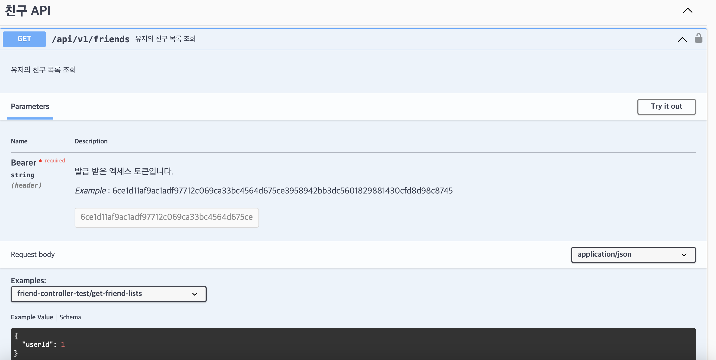Click the string type label under Bearer

[x=23, y=175]
